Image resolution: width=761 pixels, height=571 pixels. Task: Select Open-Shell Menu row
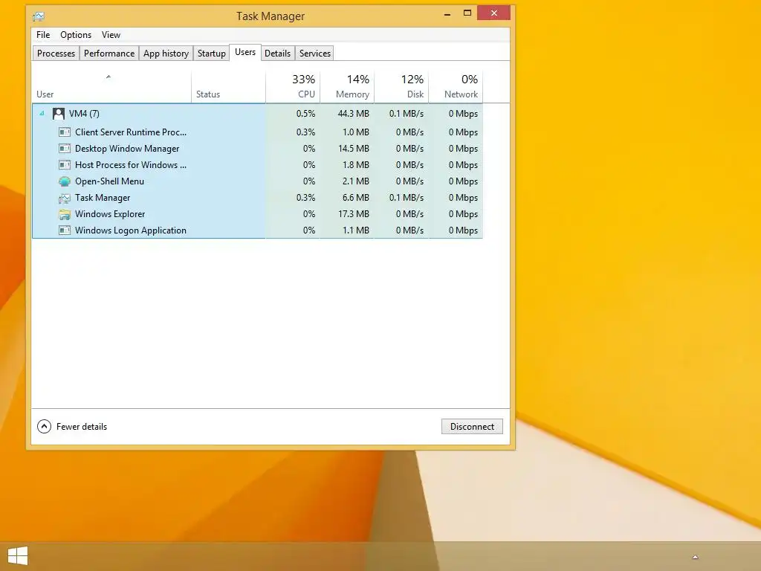pyautogui.click(x=257, y=181)
